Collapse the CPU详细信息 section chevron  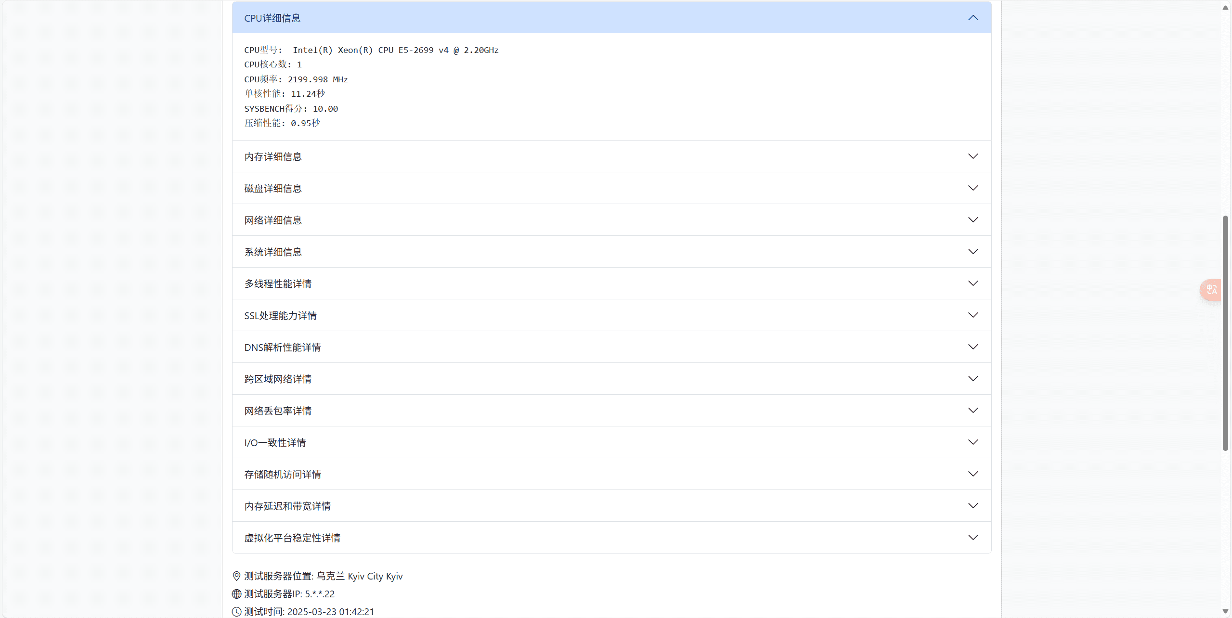coord(973,18)
